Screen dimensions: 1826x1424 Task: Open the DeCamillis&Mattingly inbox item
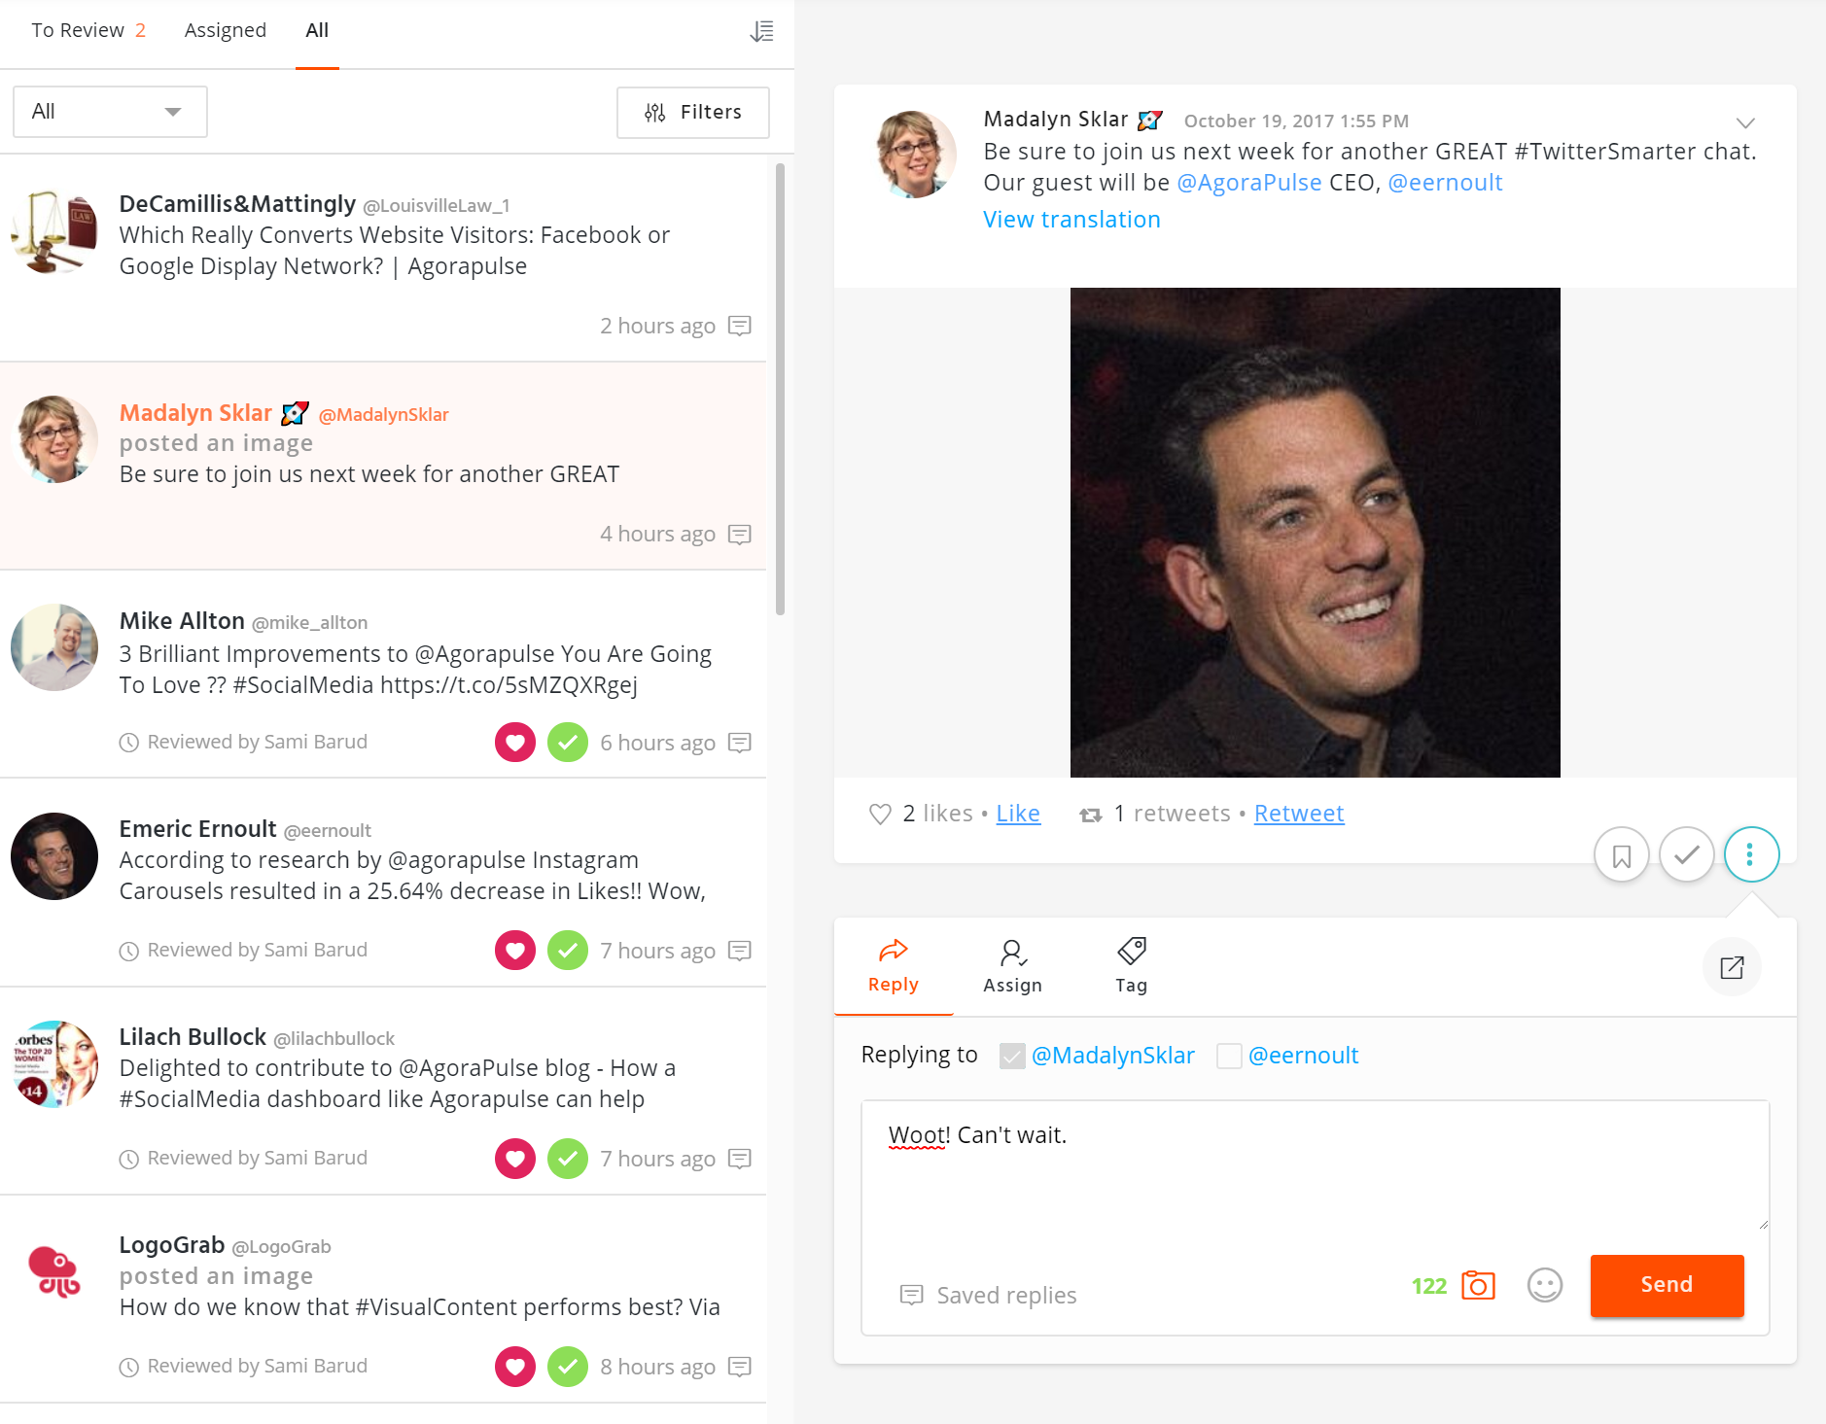point(383,258)
